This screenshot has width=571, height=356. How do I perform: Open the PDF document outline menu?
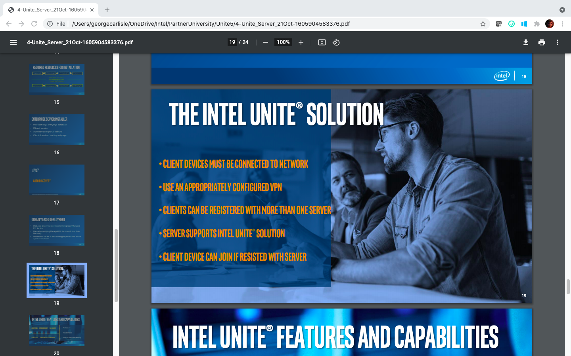[13, 42]
